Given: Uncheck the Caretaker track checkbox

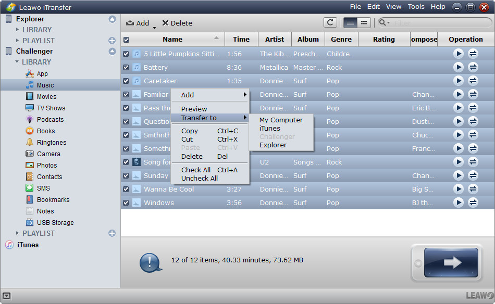Looking at the screenshot, I should [x=126, y=81].
